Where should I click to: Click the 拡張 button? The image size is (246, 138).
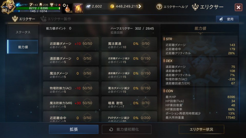pos(74,129)
